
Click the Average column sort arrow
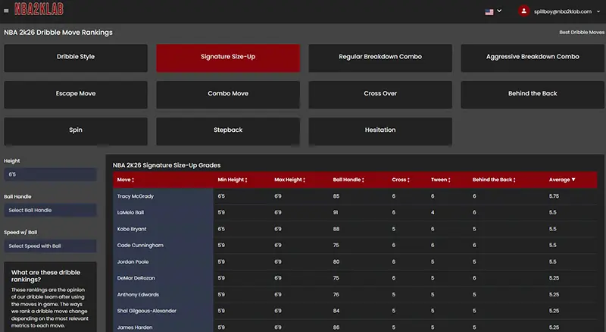[x=573, y=180]
